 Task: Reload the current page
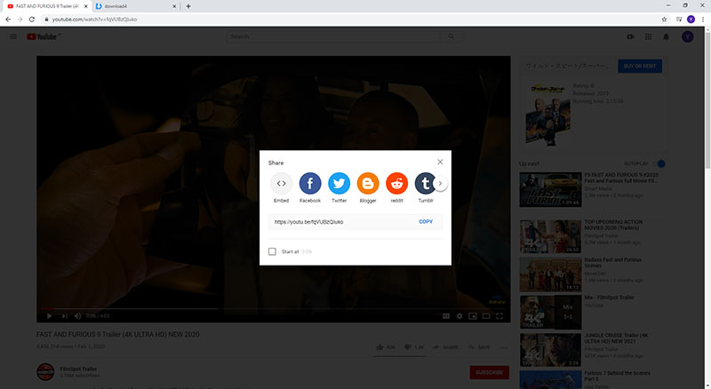(x=32, y=19)
